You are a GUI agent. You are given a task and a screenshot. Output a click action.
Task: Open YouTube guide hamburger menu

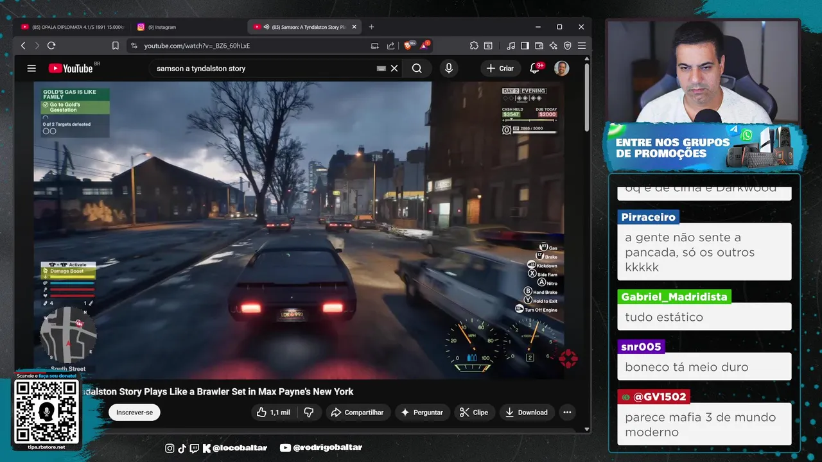click(x=31, y=68)
